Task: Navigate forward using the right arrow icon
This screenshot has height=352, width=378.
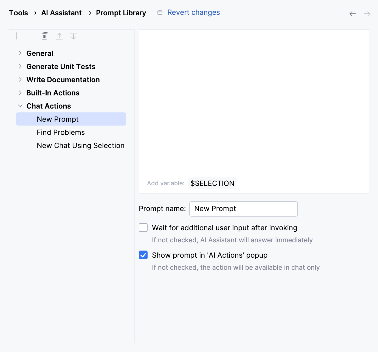Action: [367, 13]
